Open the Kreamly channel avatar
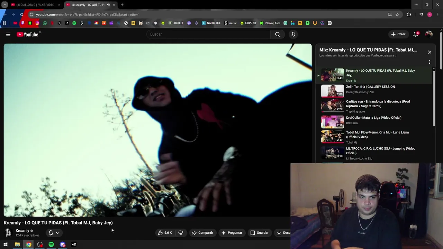Screen dimensions: 443x249 click(8, 233)
